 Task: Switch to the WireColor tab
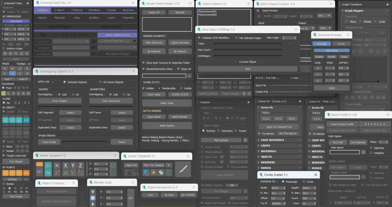point(128,10)
